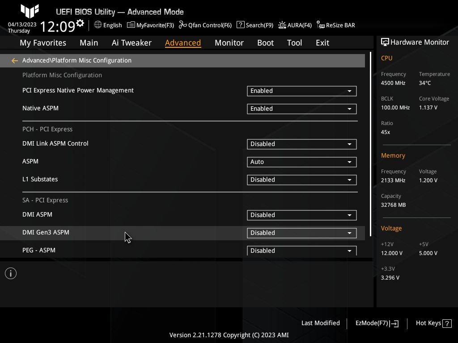
Task: Select the DMI Gen3 ASPM label
Action: point(46,232)
